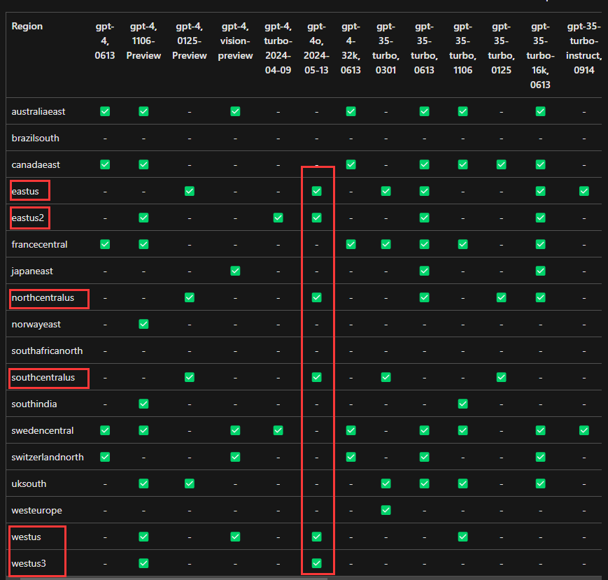
Task: Select the northcentralus region name
Action: (x=43, y=297)
